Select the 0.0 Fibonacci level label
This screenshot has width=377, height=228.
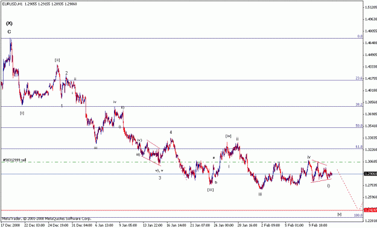tap(360, 36)
